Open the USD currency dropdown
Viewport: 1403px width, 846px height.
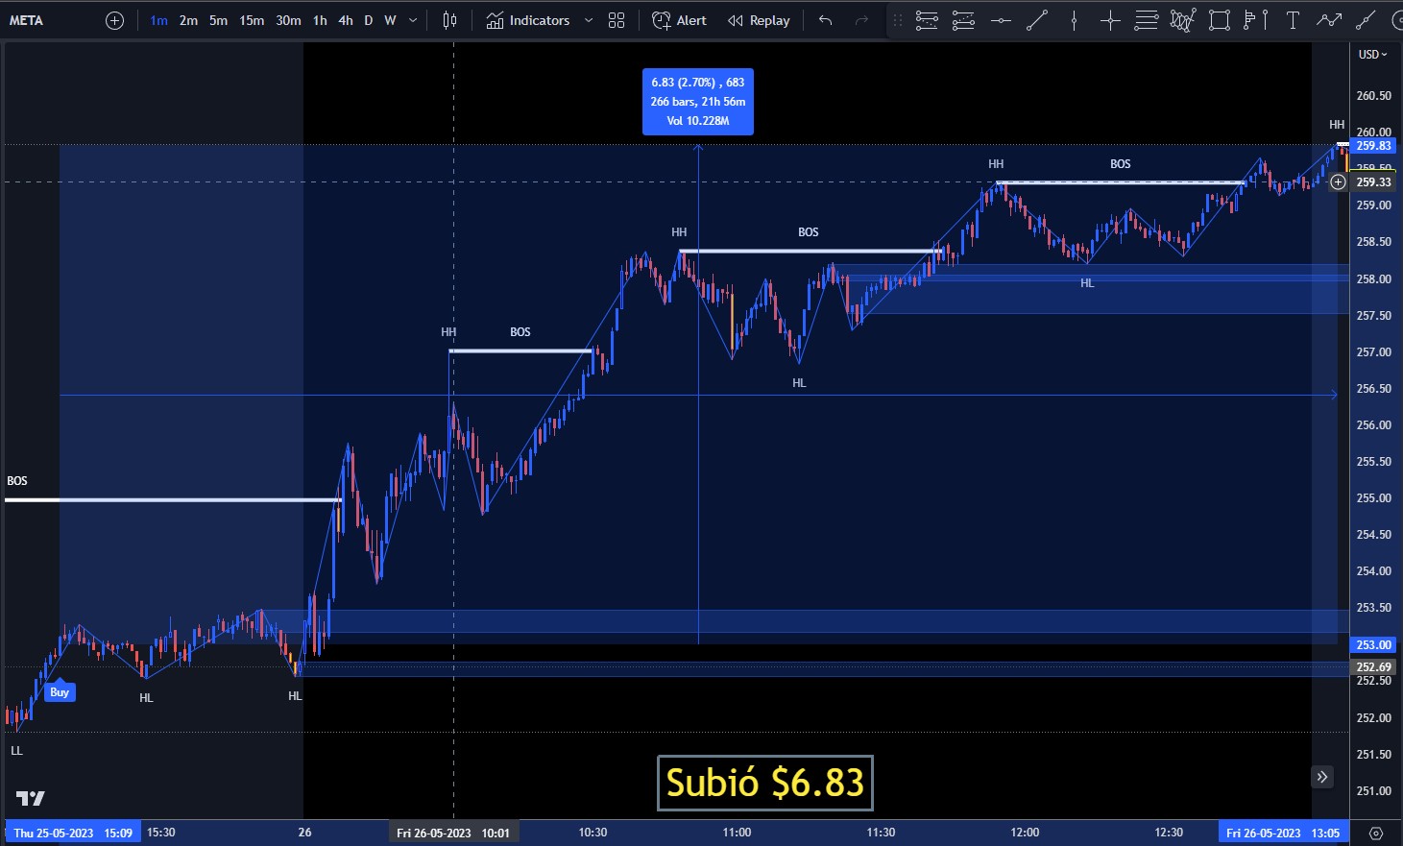click(x=1372, y=55)
